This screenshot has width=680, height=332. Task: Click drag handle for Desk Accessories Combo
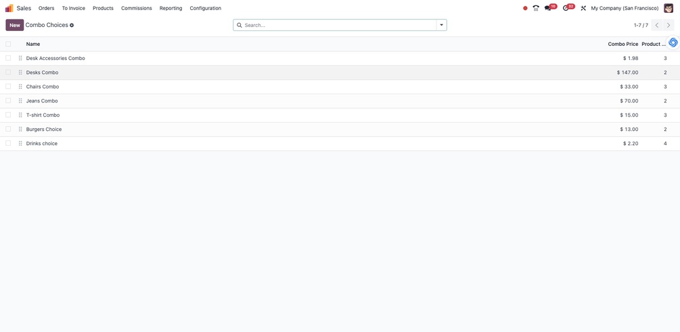[20, 58]
